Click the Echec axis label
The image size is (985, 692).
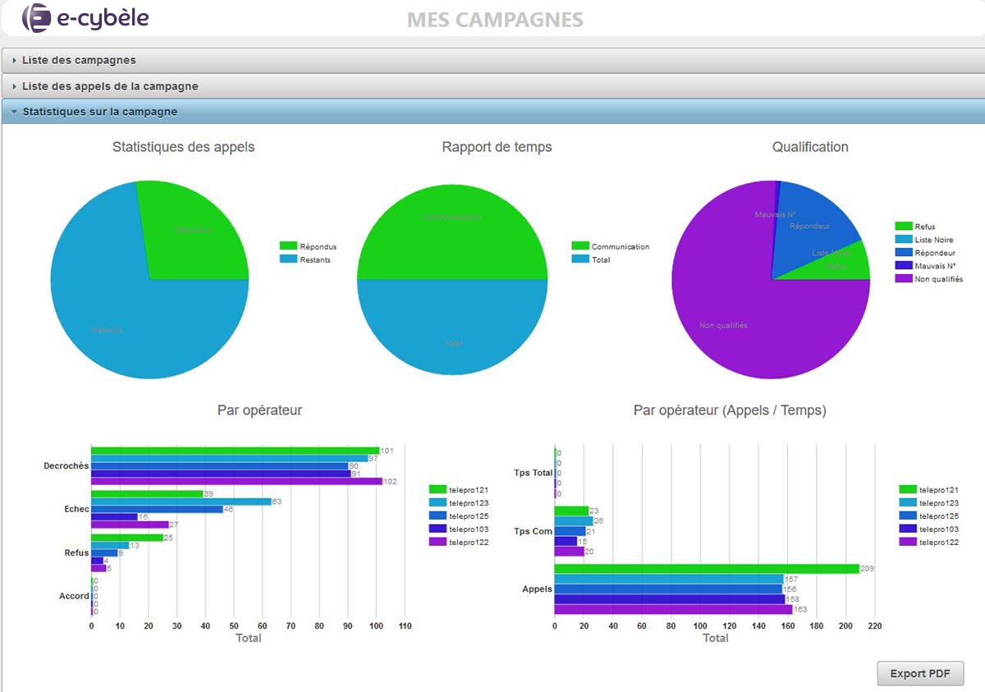[x=76, y=510]
